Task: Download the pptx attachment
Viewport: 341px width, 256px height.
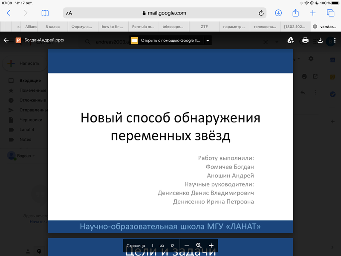Action: click(320, 41)
